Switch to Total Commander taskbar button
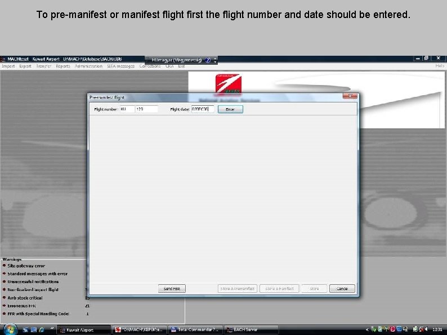 point(195,329)
